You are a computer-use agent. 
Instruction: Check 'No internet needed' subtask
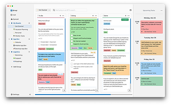(x=72, y=41)
